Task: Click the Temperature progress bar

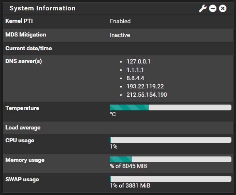Action: tap(170, 107)
